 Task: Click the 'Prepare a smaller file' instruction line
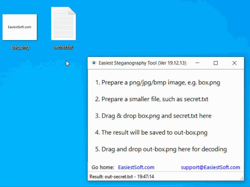point(152,99)
